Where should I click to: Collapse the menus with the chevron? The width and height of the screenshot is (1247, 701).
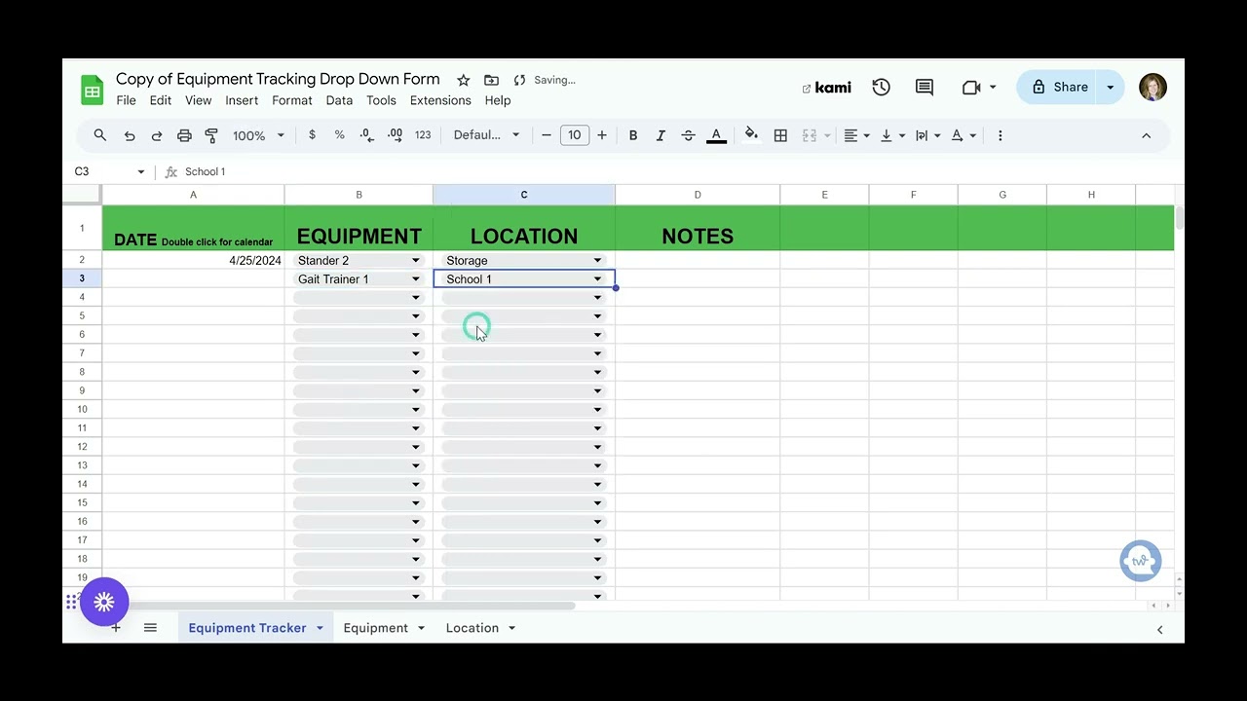click(x=1146, y=135)
